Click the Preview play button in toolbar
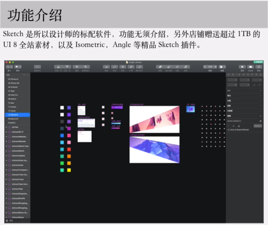The image size is (268, 225). point(242,67)
